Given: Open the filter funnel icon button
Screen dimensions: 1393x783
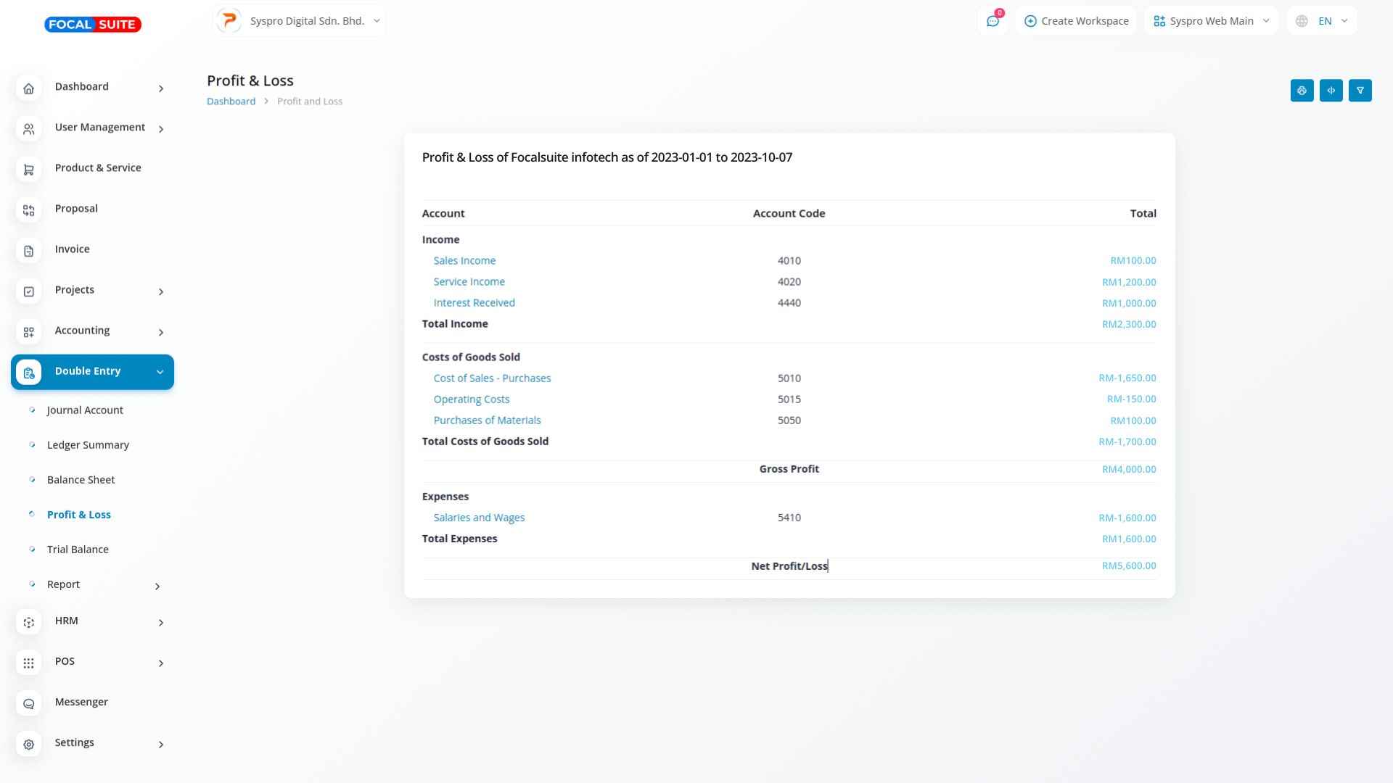Looking at the screenshot, I should point(1360,91).
